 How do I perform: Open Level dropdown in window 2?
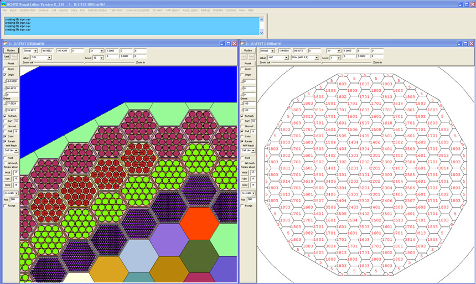[x=335, y=58]
